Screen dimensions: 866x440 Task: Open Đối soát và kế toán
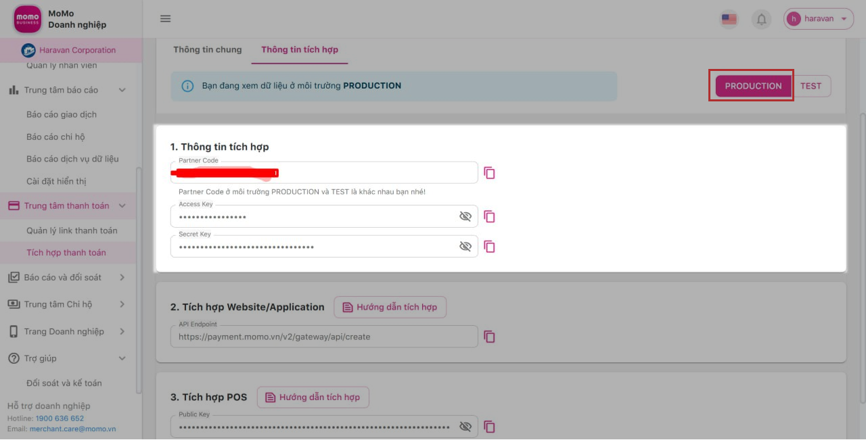point(64,383)
